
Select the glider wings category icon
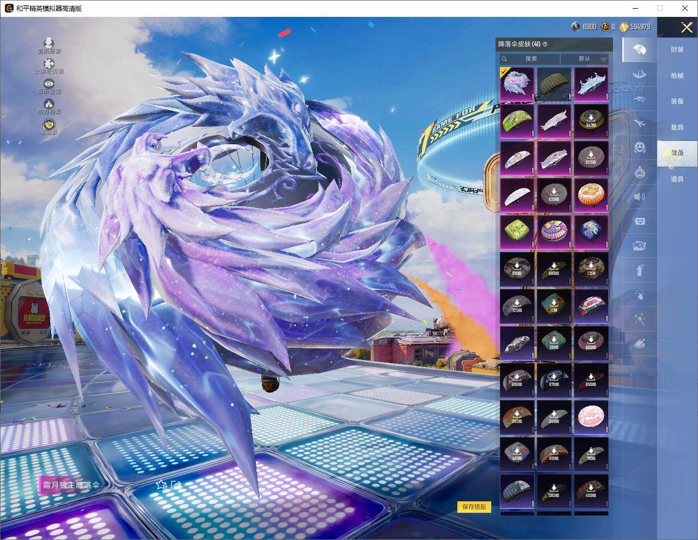pyautogui.click(x=640, y=73)
